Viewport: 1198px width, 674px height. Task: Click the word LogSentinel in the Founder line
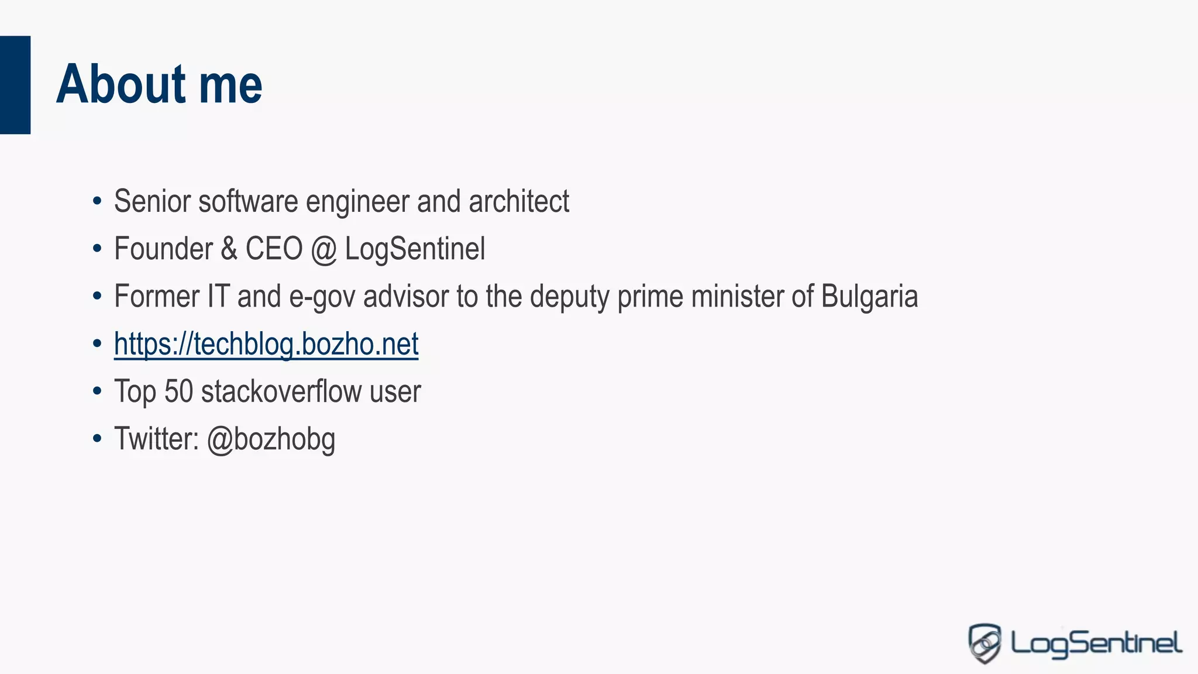(x=415, y=250)
